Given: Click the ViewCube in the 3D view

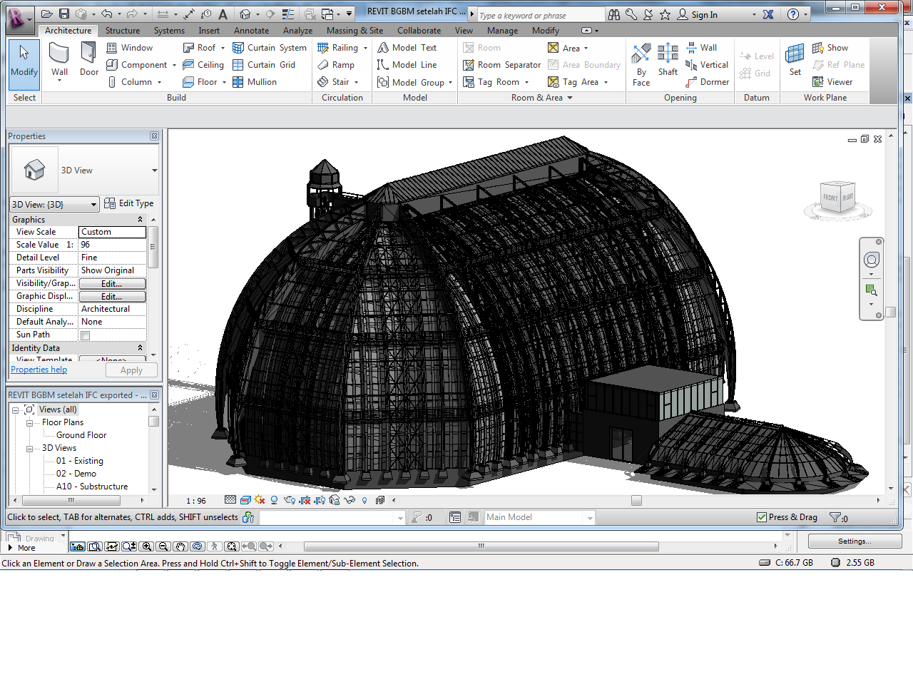Looking at the screenshot, I should point(837,198).
